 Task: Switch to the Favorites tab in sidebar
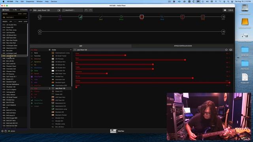(24, 10)
